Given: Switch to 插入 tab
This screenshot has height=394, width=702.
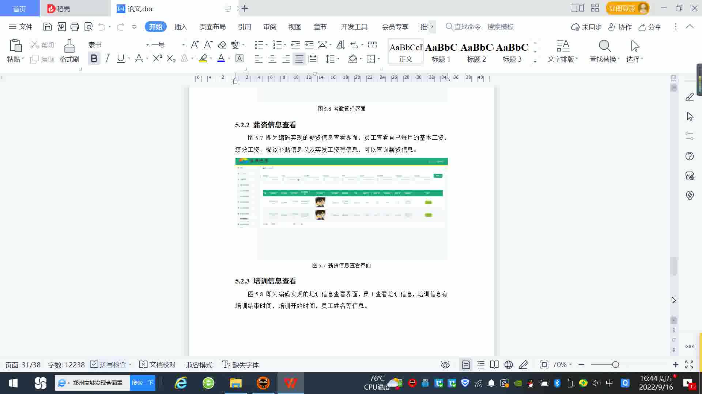Looking at the screenshot, I should pyautogui.click(x=181, y=27).
